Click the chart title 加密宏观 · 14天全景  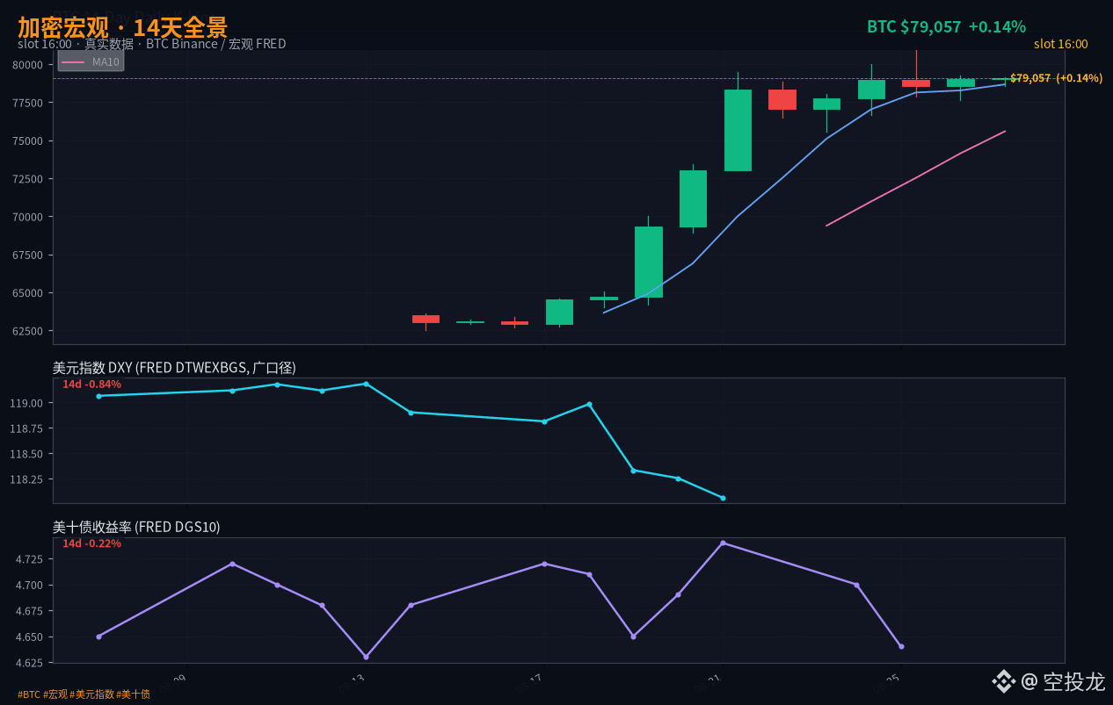point(122,26)
